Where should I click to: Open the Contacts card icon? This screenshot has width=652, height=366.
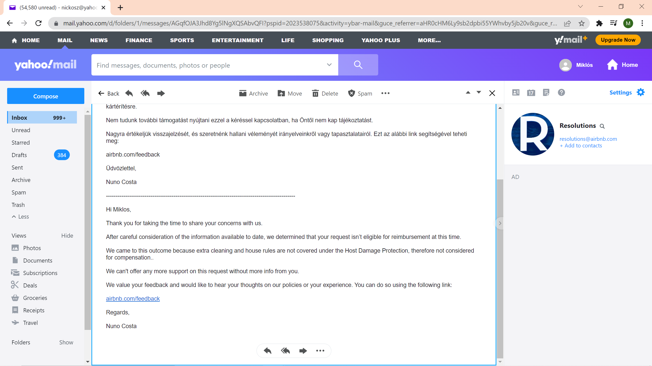pos(516,93)
